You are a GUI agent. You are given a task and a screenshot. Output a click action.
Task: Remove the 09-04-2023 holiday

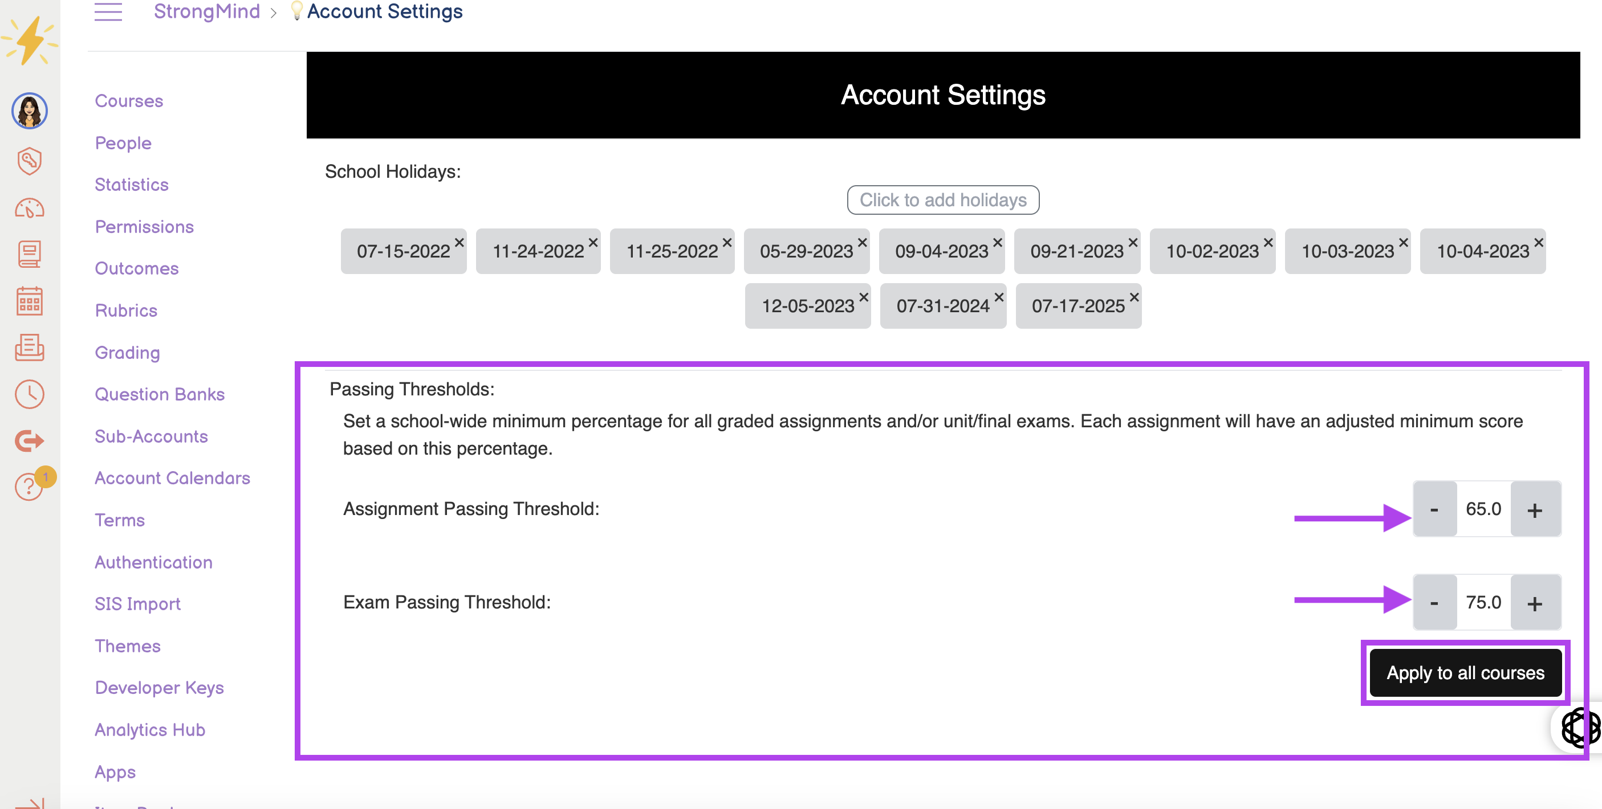click(997, 242)
